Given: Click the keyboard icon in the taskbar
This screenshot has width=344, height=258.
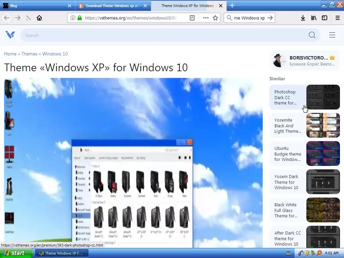Looking at the screenshot, I should point(288,253).
